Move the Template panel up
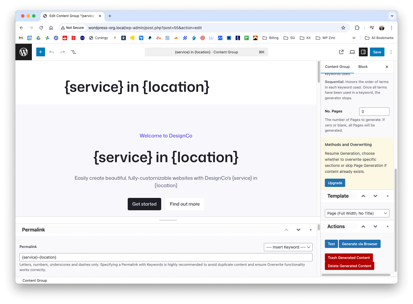Screen dimensions: 413x304 (363, 196)
